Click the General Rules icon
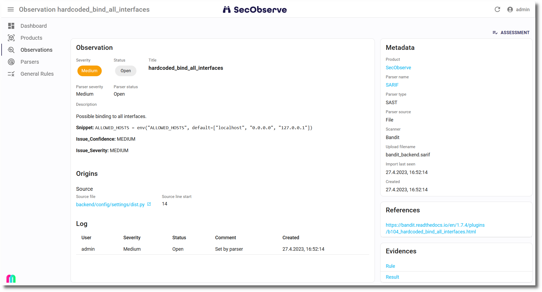This screenshot has width=542, height=292. 11,74
